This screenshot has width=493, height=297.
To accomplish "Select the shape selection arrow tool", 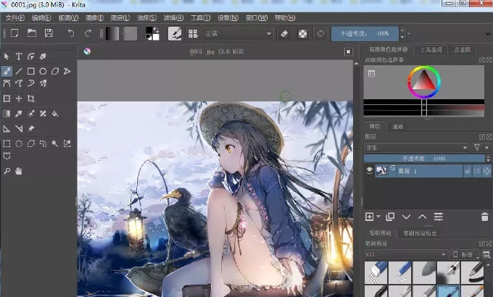I will click(x=7, y=57).
